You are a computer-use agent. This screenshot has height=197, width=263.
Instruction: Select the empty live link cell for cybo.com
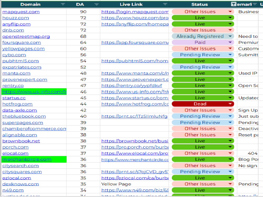click(x=134, y=55)
